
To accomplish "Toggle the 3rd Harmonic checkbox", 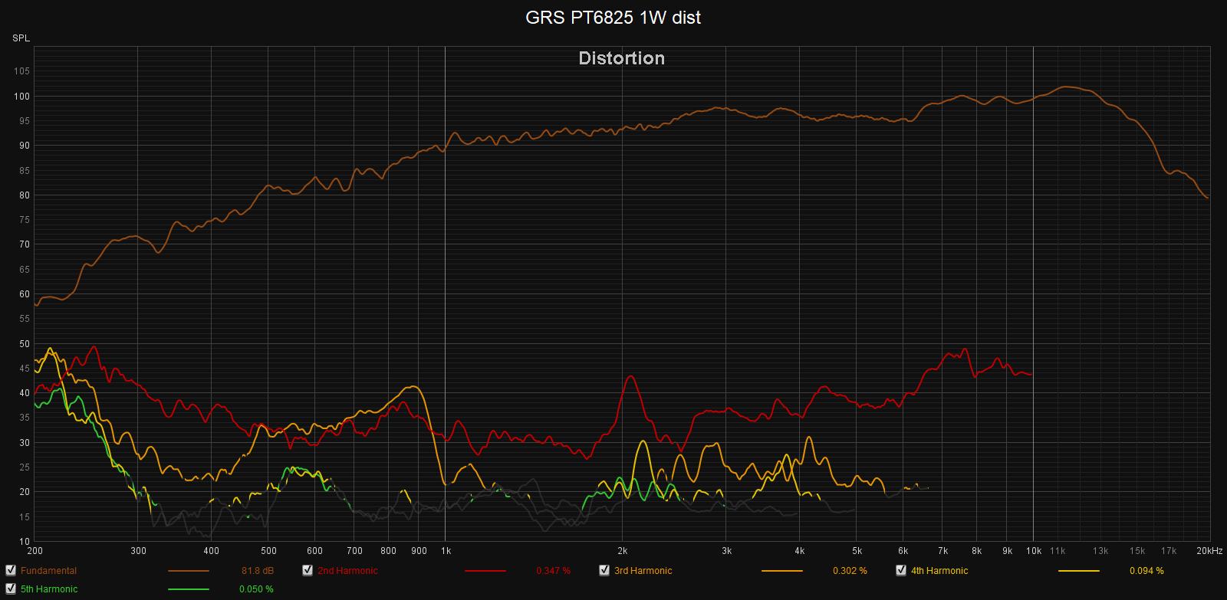I will [x=604, y=570].
